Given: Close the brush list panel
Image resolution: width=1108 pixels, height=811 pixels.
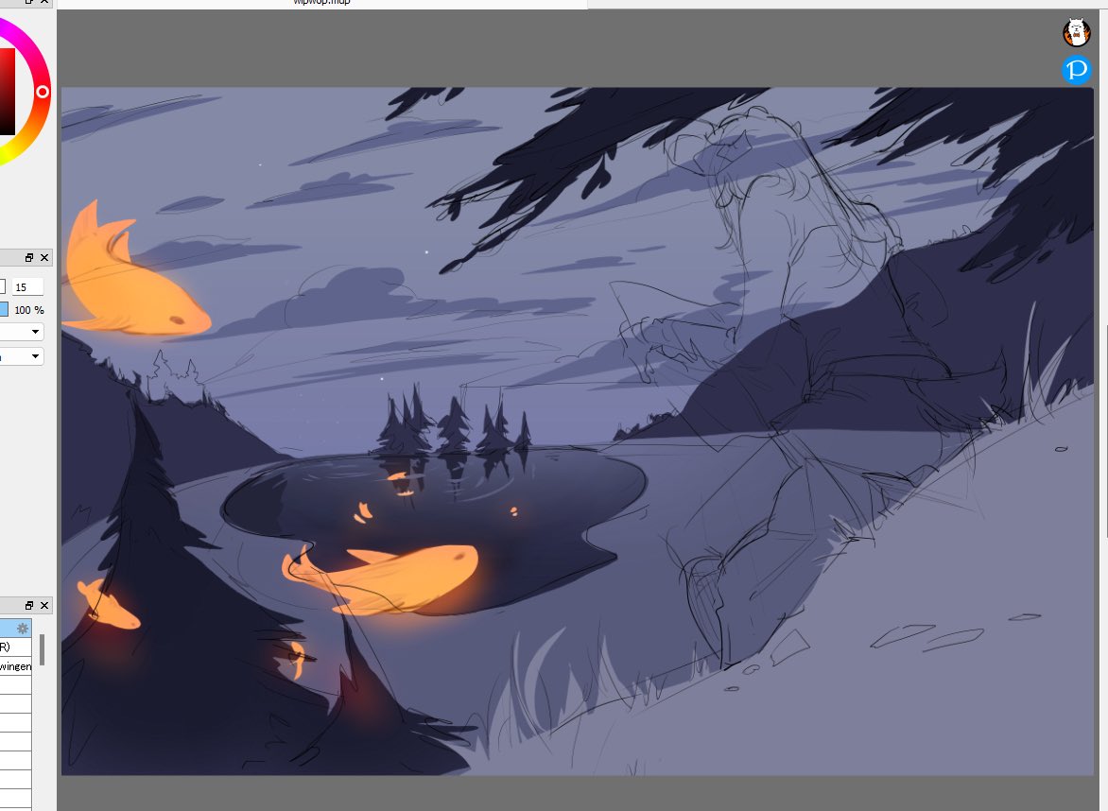Looking at the screenshot, I should click(44, 606).
